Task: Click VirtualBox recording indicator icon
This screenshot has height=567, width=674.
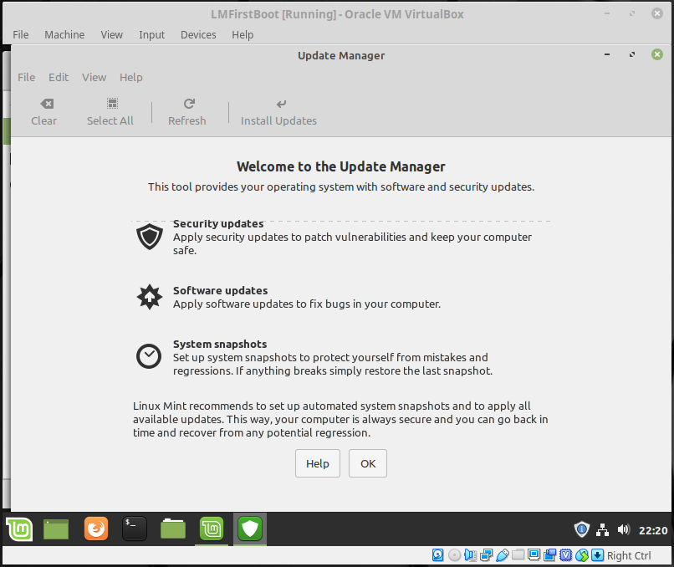Action: [x=549, y=555]
